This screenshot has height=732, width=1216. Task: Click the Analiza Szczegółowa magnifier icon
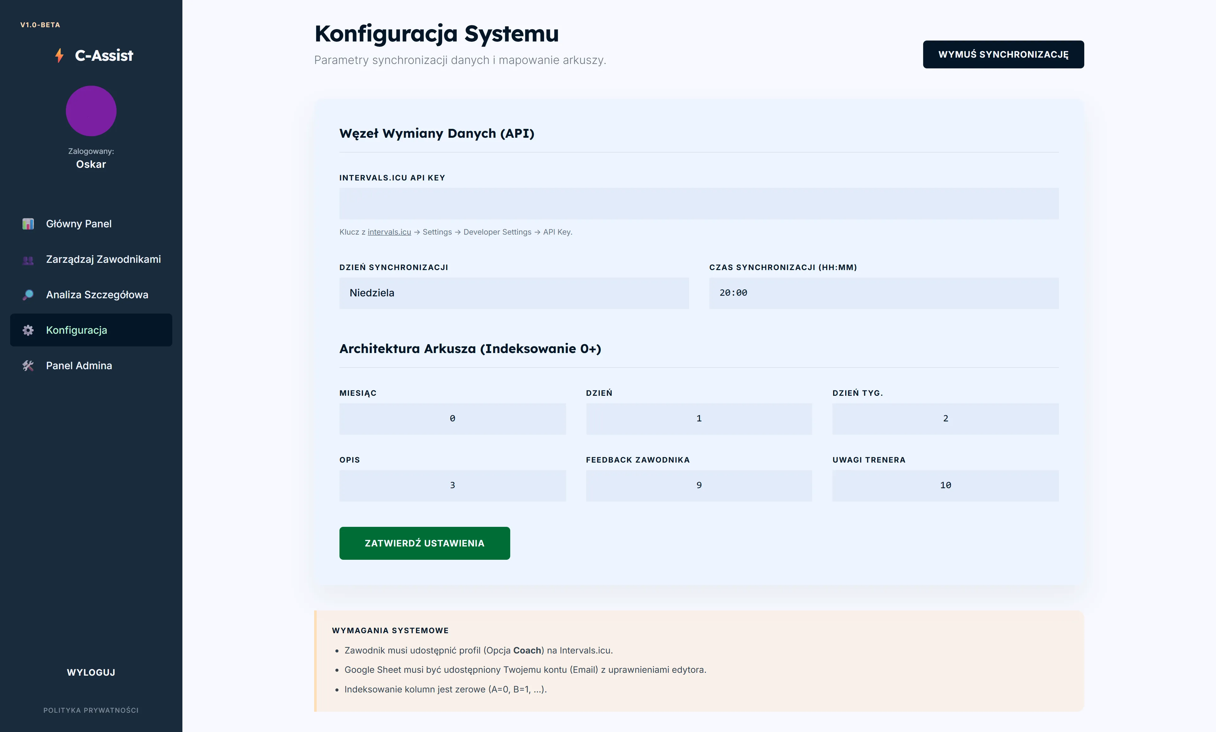point(28,295)
